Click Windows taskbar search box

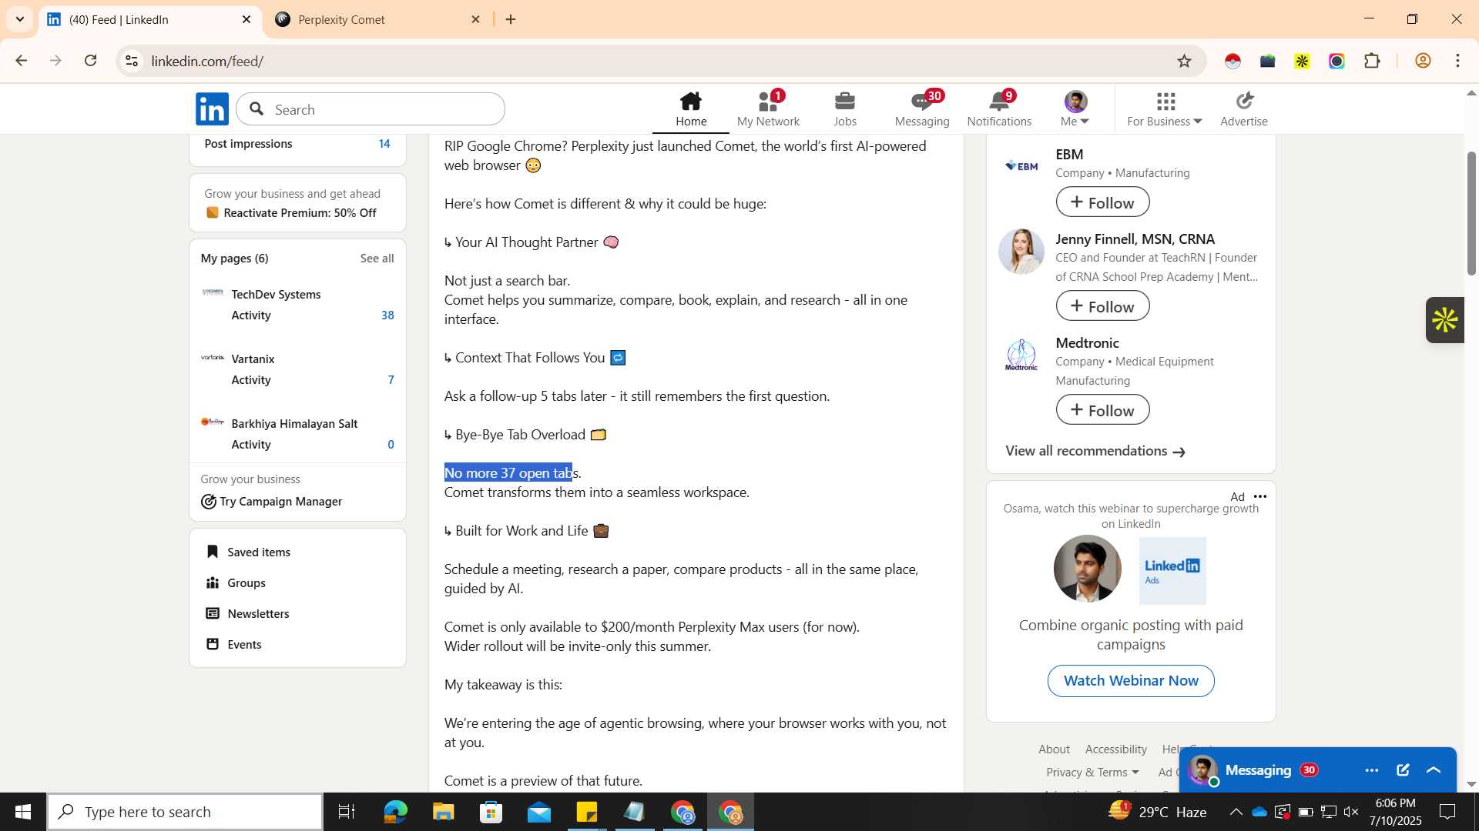click(x=185, y=812)
